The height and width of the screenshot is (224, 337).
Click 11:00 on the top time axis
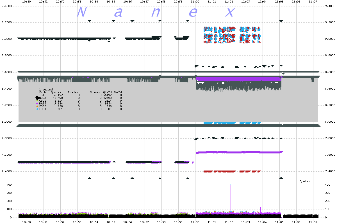195,2
